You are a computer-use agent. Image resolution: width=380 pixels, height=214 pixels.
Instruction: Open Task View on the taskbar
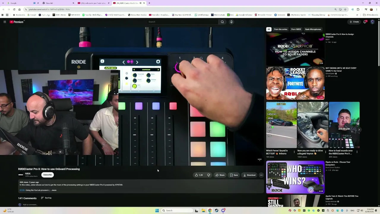tap(197, 210)
